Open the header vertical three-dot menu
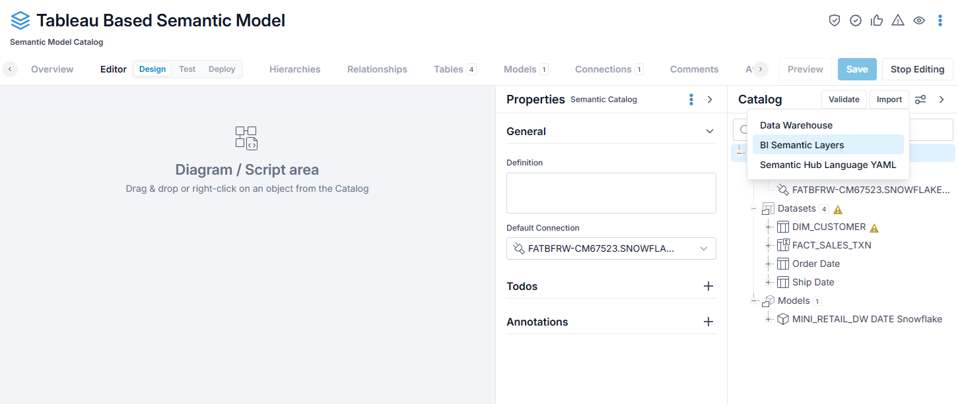 [x=940, y=20]
